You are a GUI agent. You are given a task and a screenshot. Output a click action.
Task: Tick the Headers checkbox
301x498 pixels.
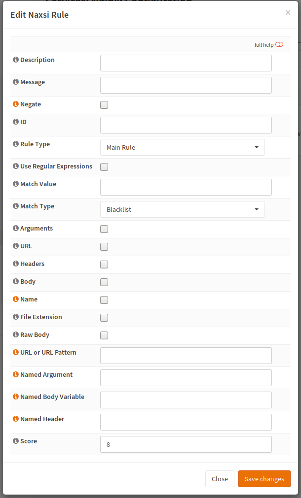[x=104, y=265]
